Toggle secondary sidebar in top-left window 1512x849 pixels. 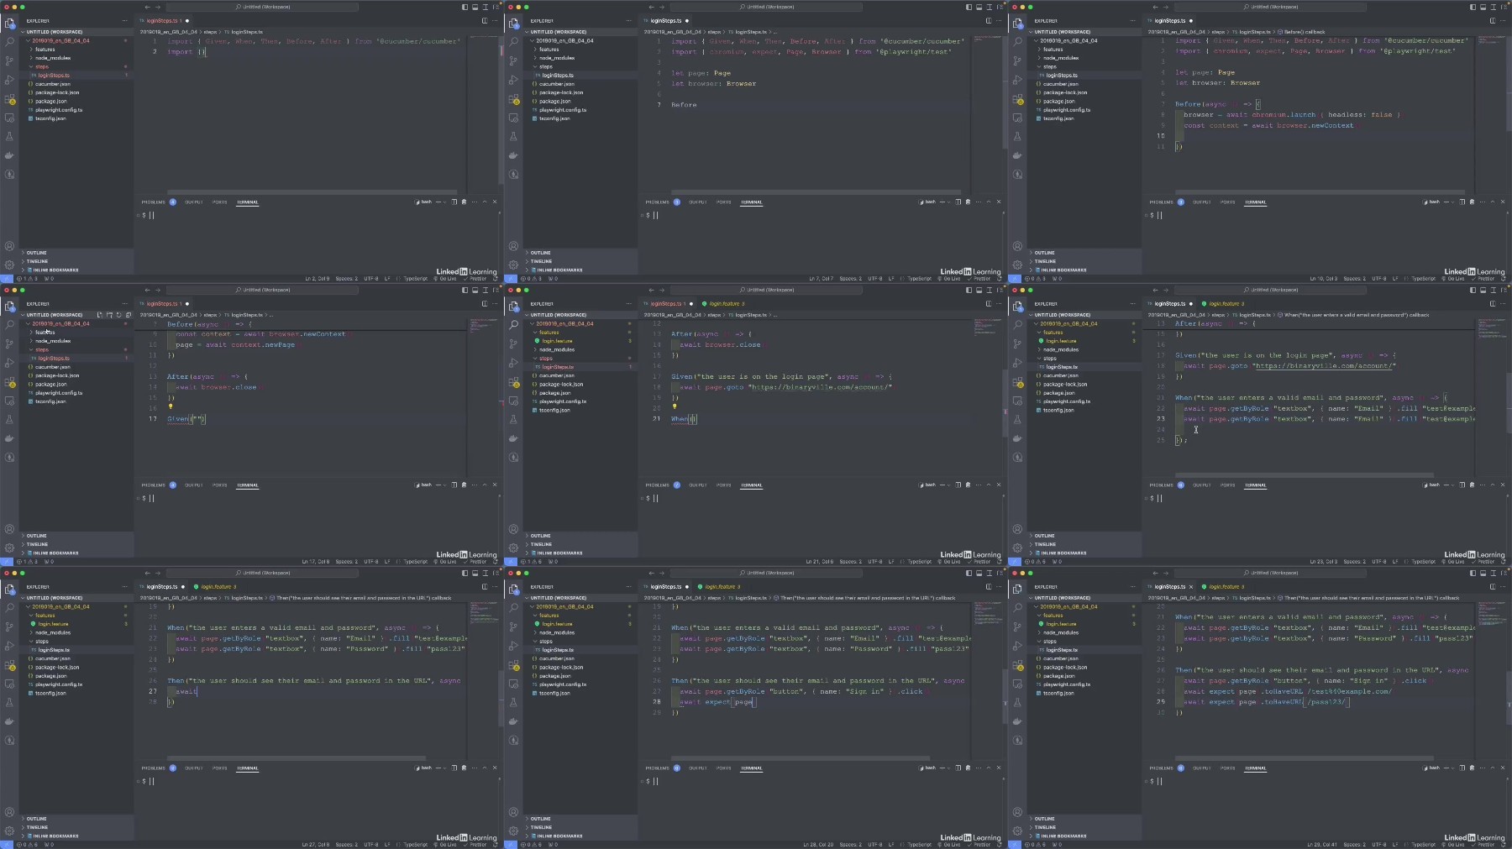click(485, 7)
